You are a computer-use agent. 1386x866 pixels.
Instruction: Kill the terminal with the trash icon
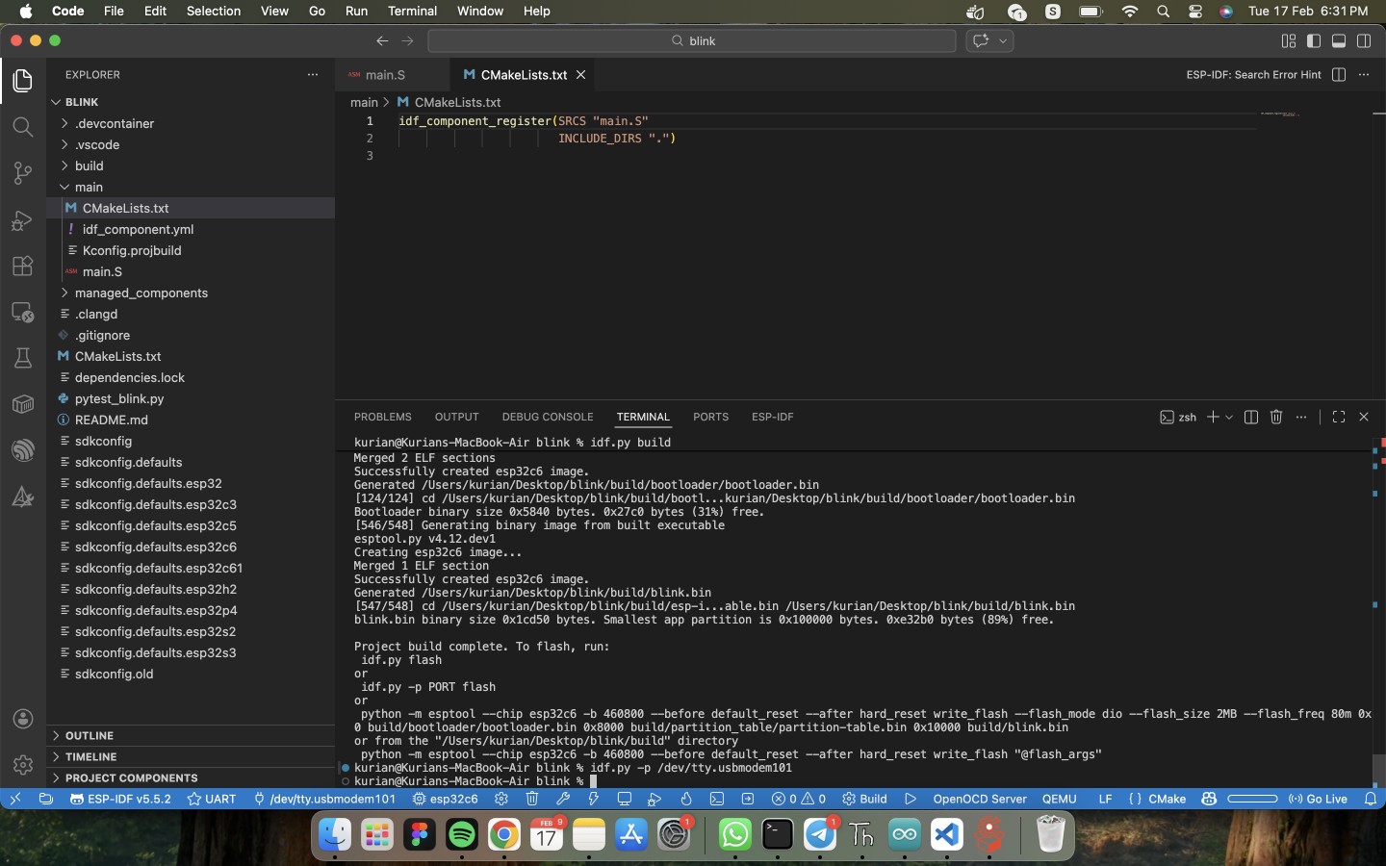[1276, 417]
